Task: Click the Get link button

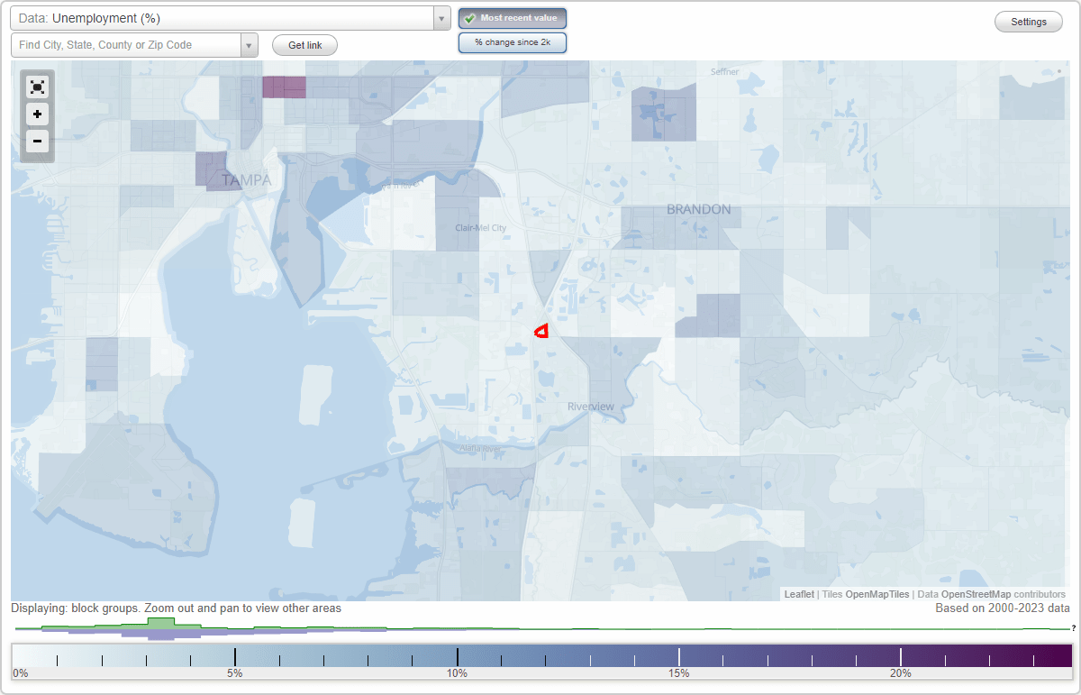Action: pyautogui.click(x=304, y=44)
